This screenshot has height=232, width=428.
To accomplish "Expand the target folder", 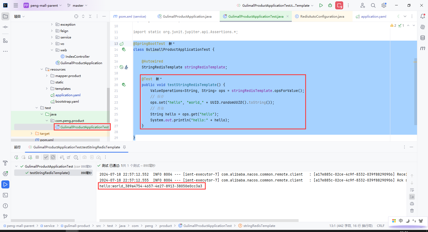I will pos(32,133).
